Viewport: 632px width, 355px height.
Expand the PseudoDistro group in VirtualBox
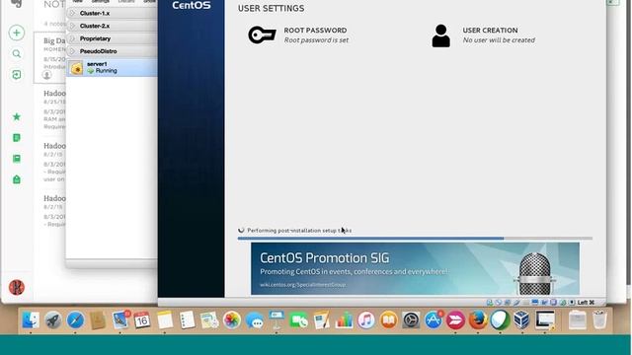click(x=72, y=51)
